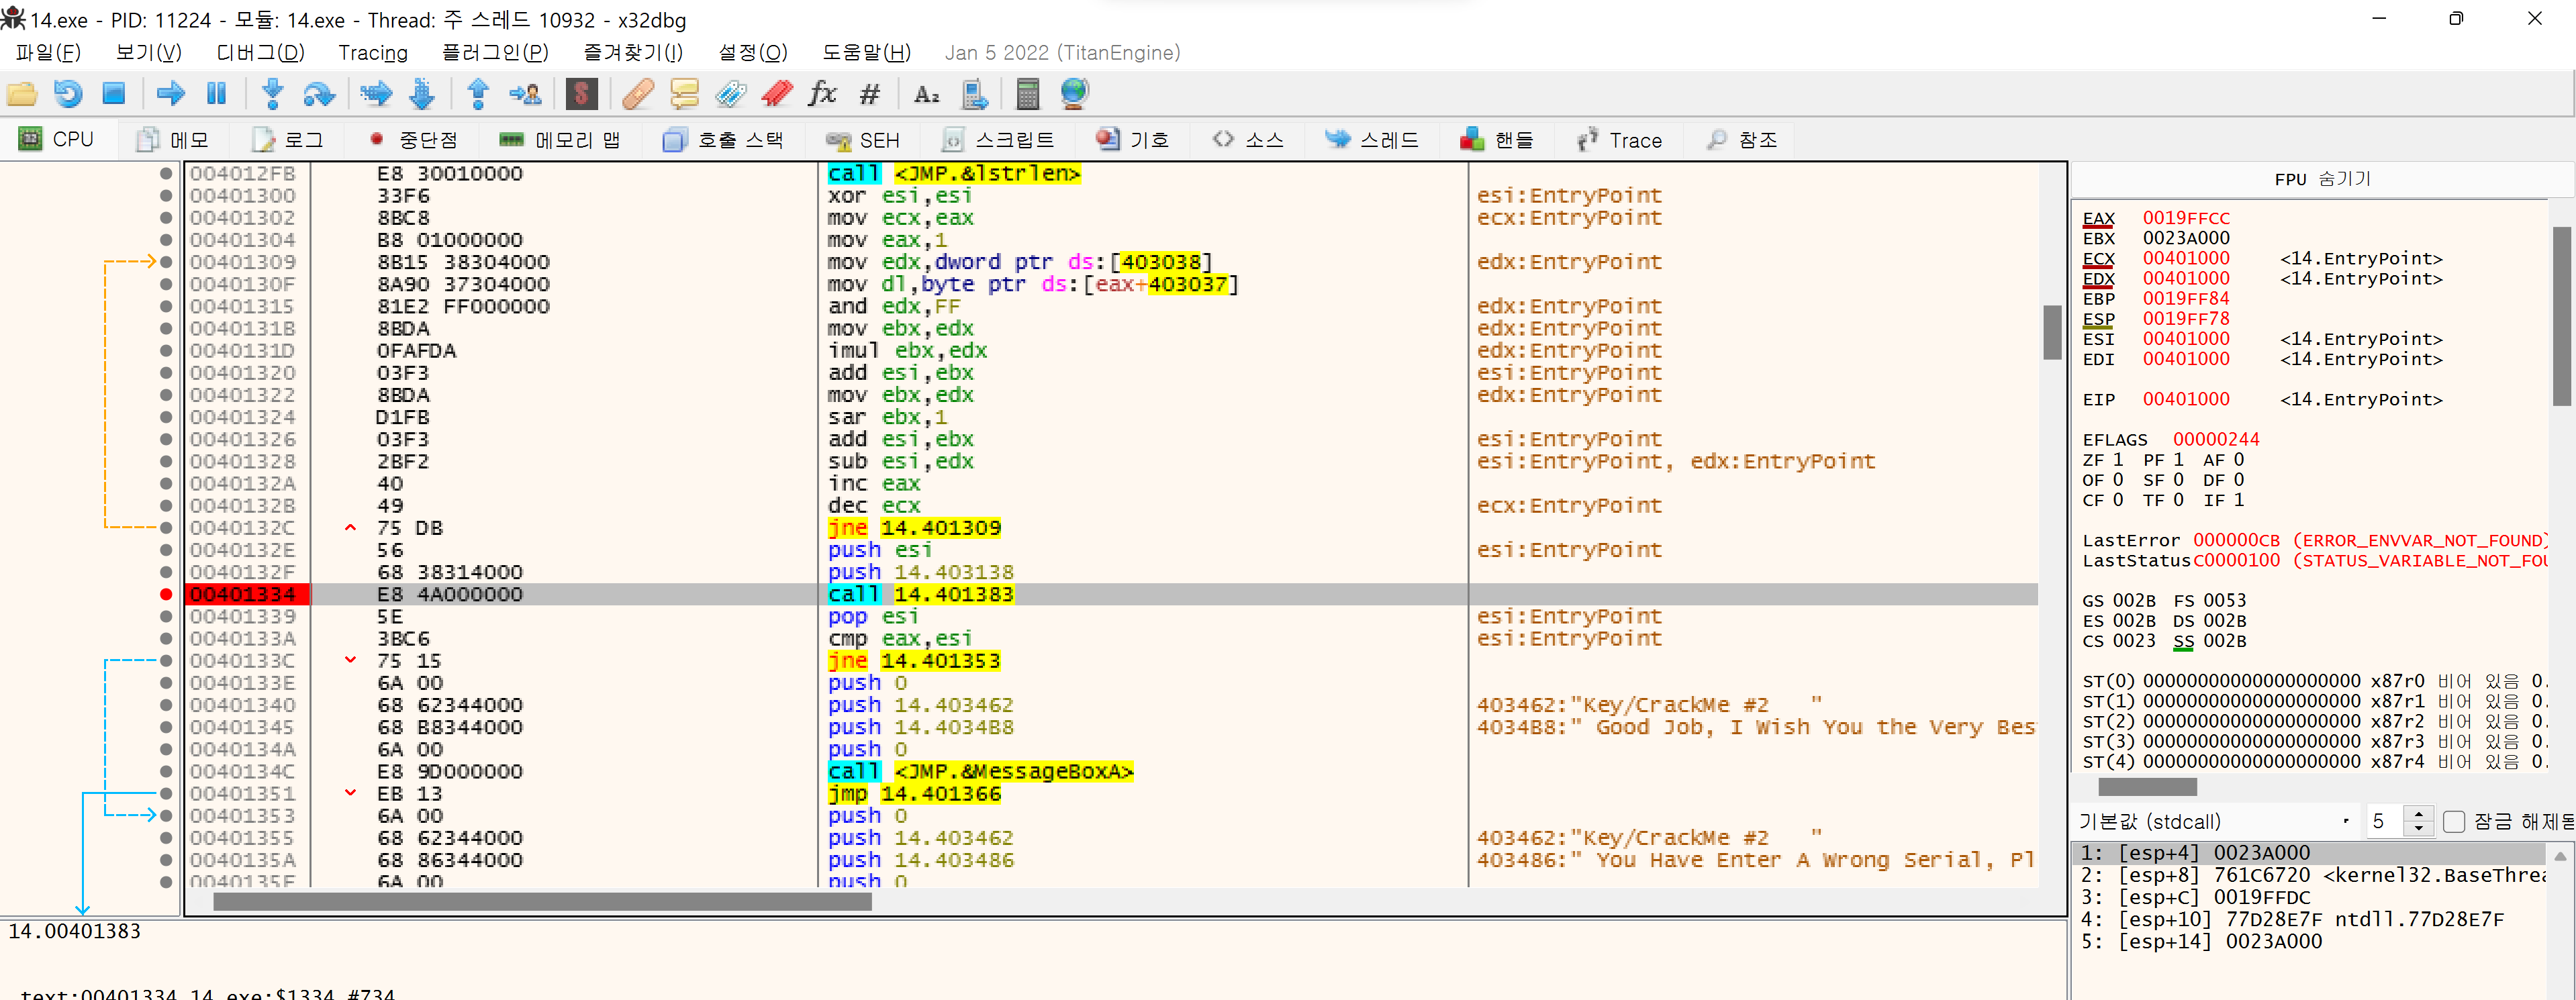The image size is (2576, 1000).
Task: Select the ZF flag value
Action: 2117,460
